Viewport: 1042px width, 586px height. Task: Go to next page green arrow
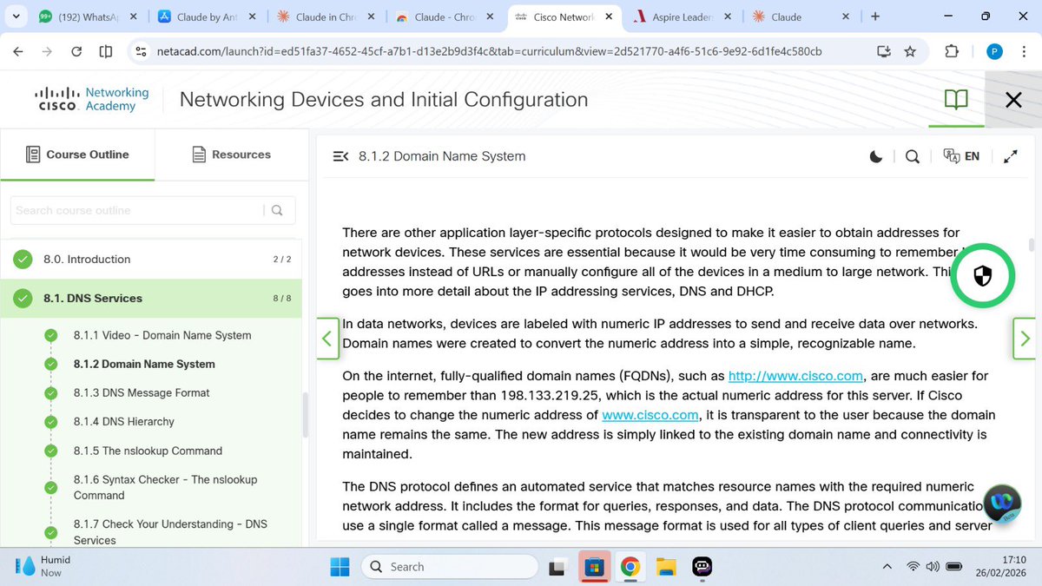pos(1025,338)
